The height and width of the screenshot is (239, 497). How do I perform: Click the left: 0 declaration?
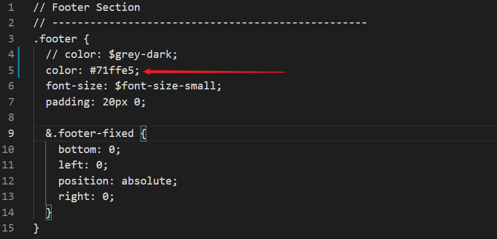click(x=83, y=165)
